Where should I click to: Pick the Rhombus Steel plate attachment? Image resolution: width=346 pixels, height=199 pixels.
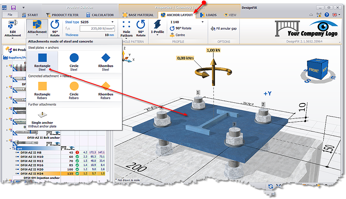pos(106,62)
